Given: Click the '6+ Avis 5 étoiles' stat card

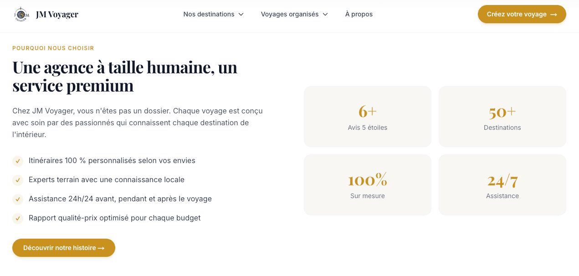Looking at the screenshot, I should 367,116.
